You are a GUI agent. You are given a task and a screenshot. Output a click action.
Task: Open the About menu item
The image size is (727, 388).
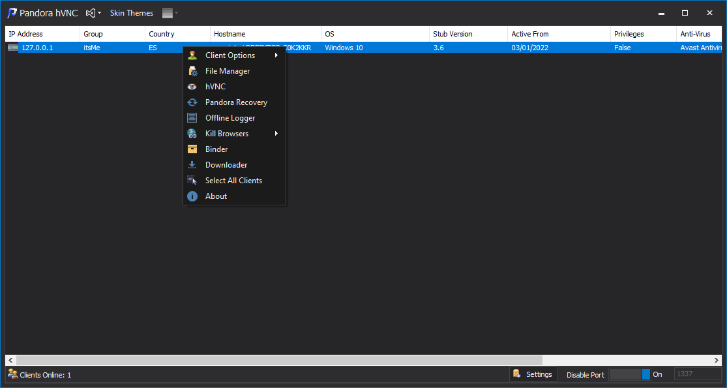235,196
